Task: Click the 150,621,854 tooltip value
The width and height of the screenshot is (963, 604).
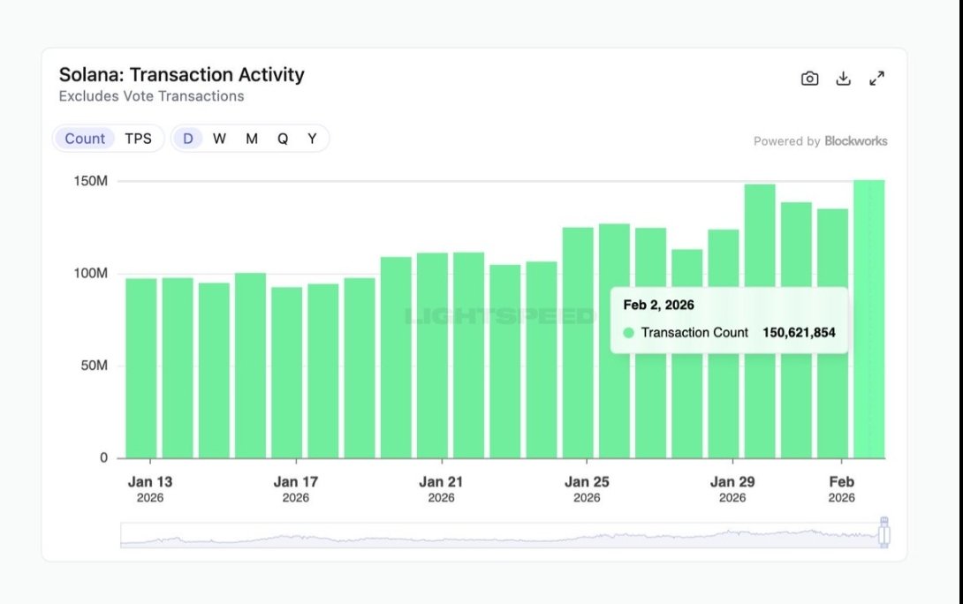Action: tap(799, 333)
